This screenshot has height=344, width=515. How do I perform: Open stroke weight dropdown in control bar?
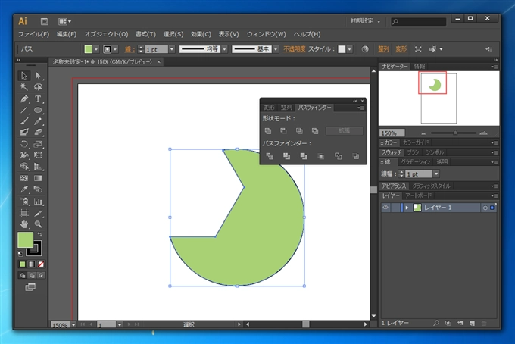(x=172, y=49)
